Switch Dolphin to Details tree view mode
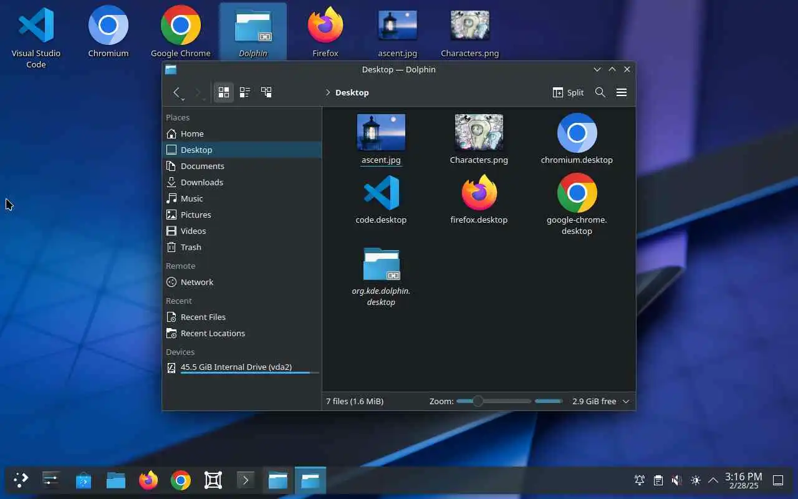This screenshot has width=798, height=499. coord(266,92)
